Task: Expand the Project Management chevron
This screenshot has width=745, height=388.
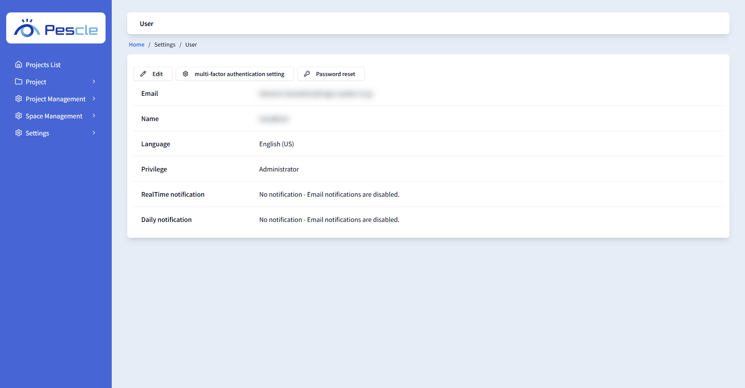Action: (94, 99)
